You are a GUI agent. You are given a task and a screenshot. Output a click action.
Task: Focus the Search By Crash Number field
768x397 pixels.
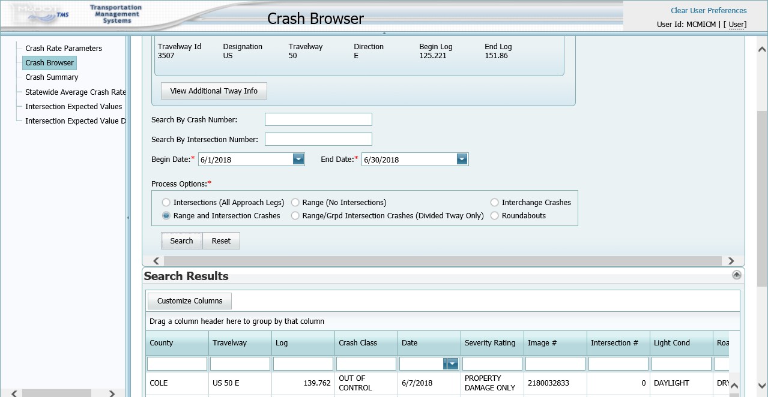coord(318,119)
